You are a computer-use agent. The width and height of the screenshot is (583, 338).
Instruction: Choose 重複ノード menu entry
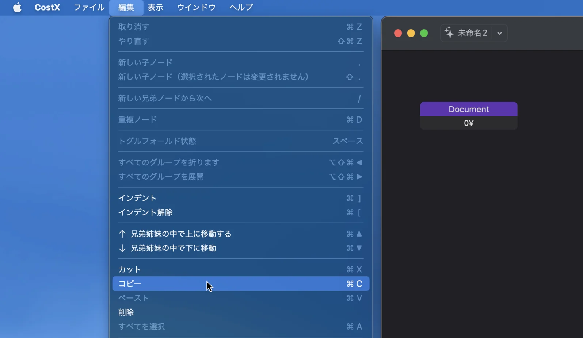[241, 119]
